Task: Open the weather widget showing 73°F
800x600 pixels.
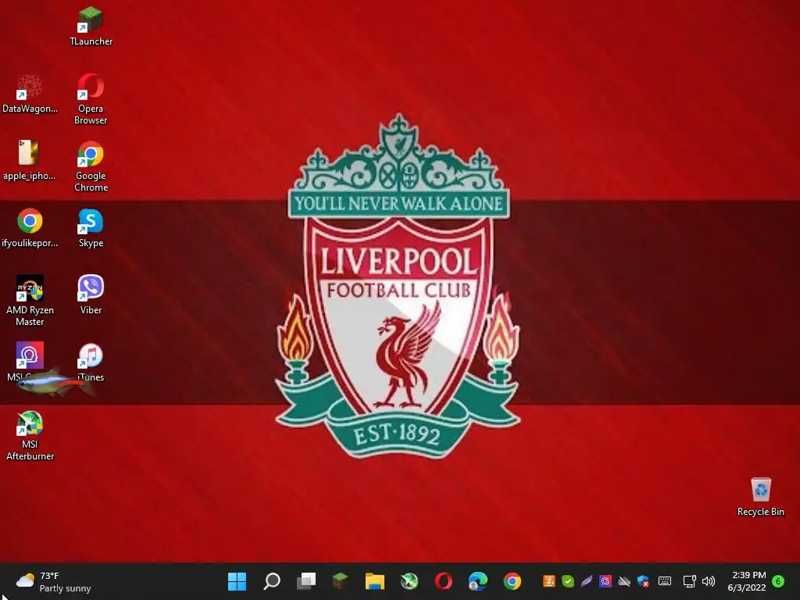Action: point(54,581)
